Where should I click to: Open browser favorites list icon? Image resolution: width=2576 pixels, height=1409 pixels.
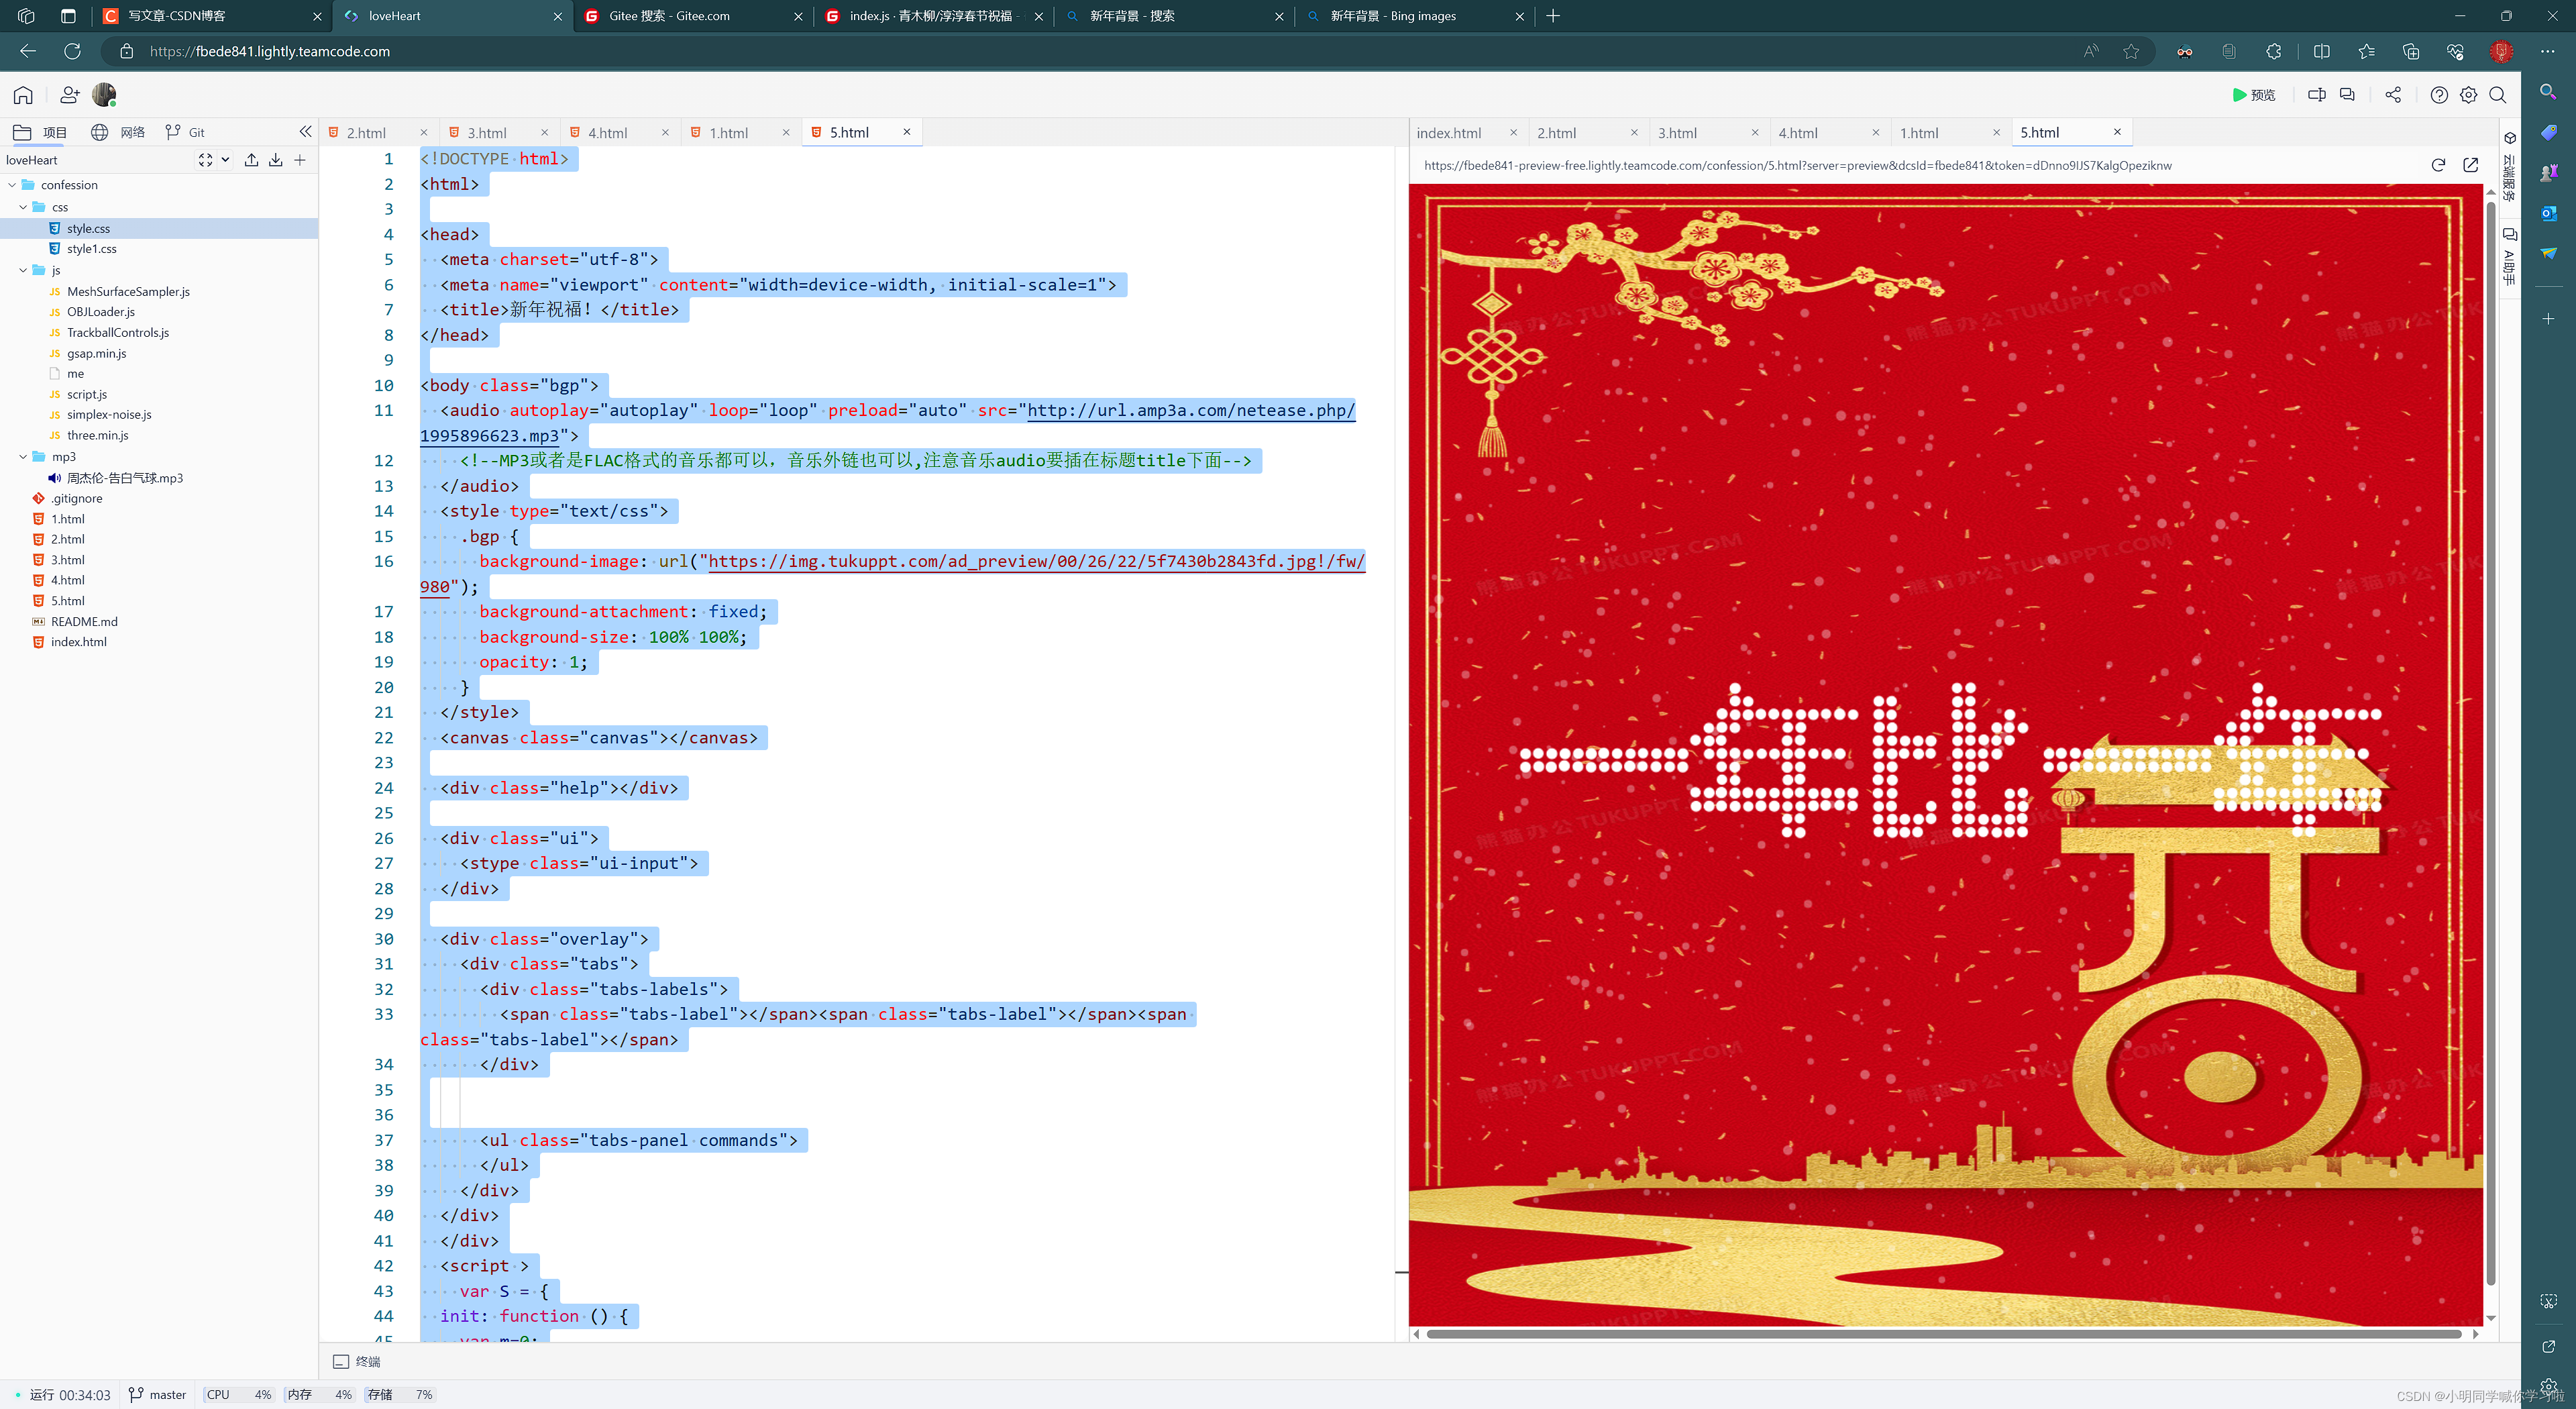tap(2366, 51)
